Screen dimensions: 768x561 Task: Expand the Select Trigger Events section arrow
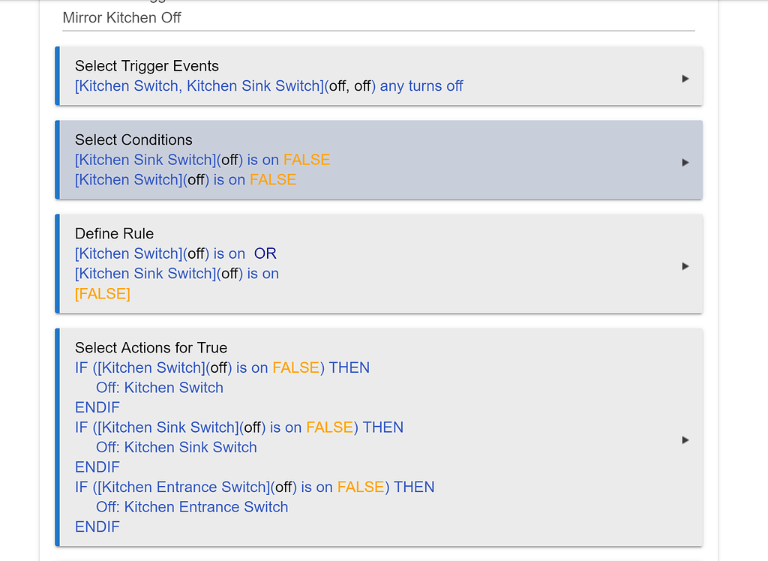[x=685, y=78]
